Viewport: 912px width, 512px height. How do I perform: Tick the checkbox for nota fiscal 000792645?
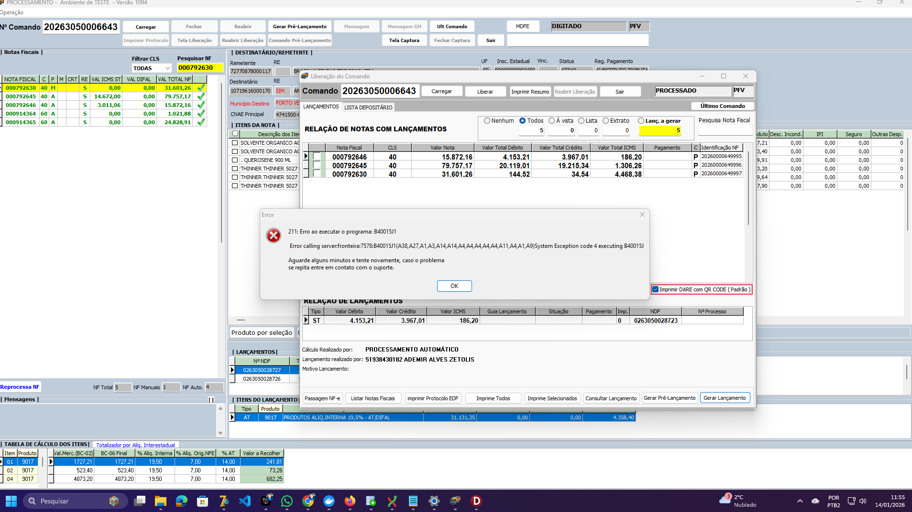click(x=317, y=166)
